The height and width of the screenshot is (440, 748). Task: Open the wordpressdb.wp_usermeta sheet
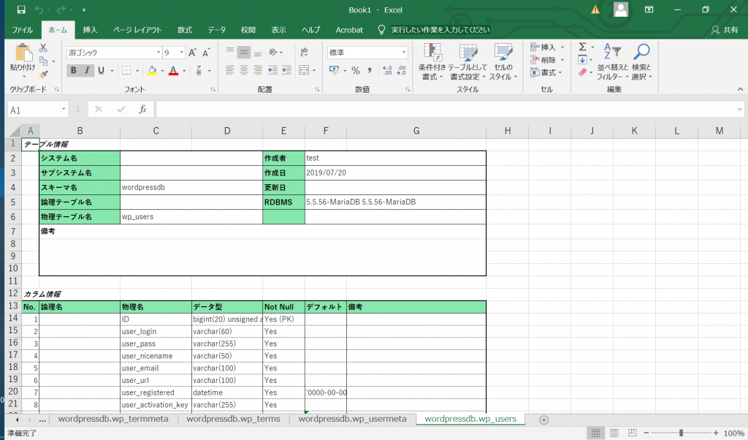coord(353,419)
